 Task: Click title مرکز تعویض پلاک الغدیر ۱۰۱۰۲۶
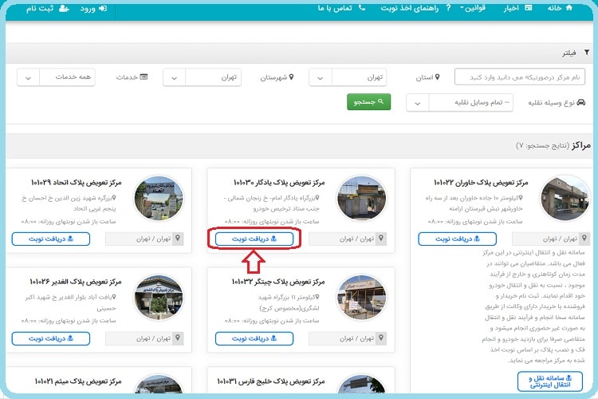pos(76,282)
